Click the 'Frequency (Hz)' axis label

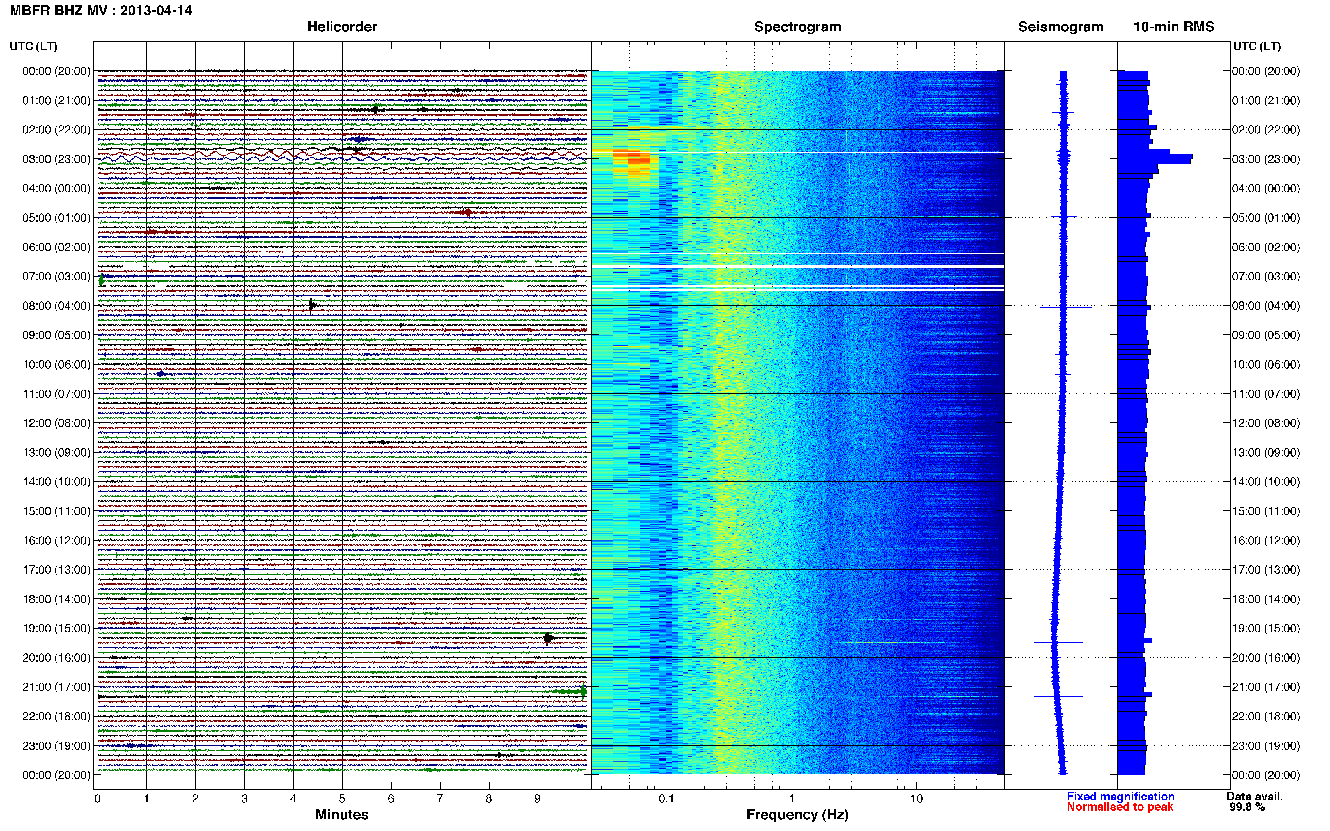click(797, 814)
